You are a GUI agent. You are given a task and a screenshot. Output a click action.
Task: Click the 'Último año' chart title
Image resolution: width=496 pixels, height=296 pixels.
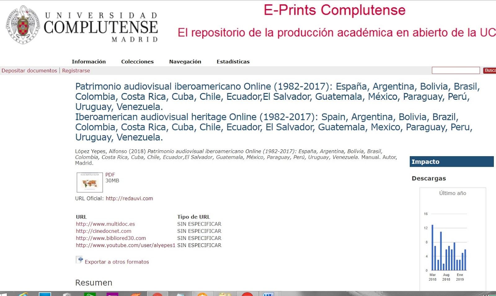click(x=453, y=193)
